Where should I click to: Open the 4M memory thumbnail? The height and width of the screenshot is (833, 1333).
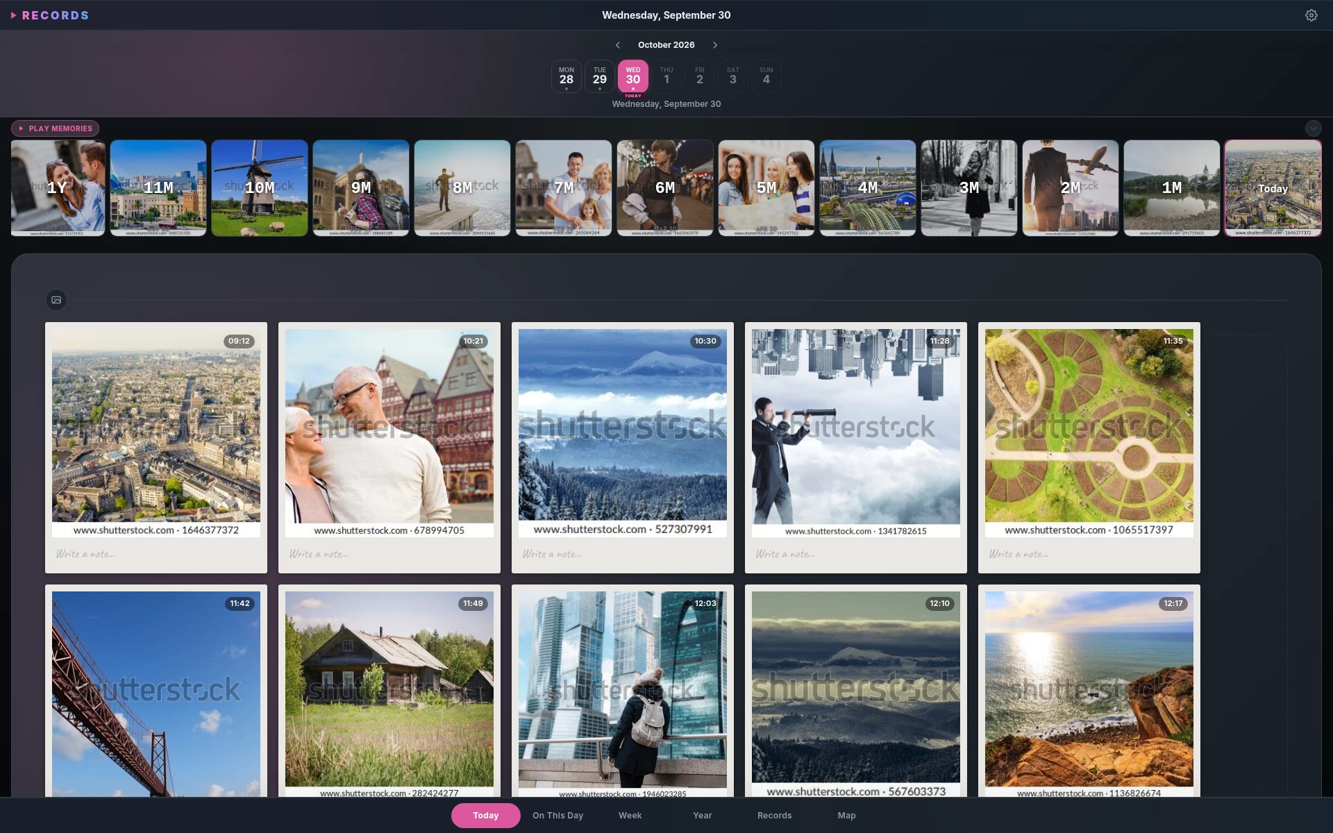868,188
